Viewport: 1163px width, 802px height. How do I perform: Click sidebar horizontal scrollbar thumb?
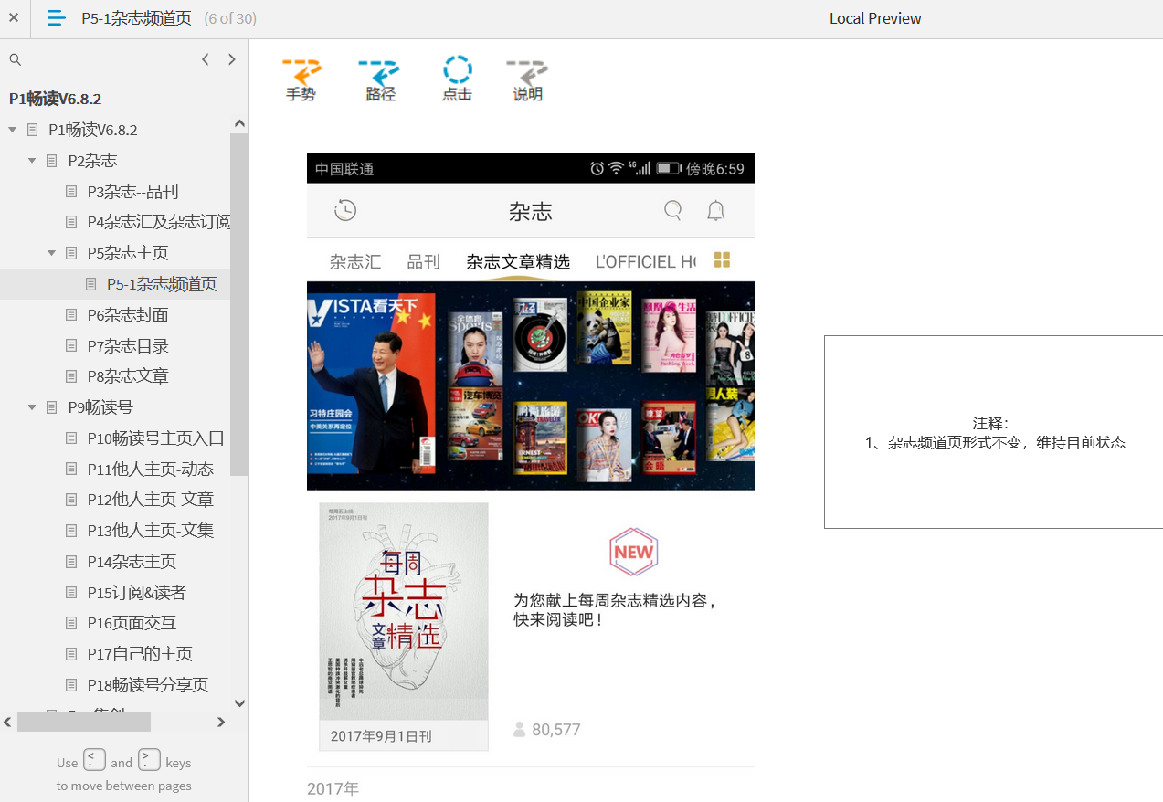click(x=84, y=722)
